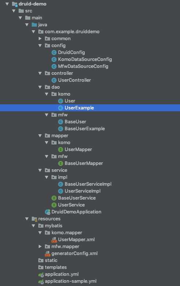This screenshot has width=180, height=286.
Task: Click the DruidDemoApplication Spring Boot icon
Action: (47, 212)
